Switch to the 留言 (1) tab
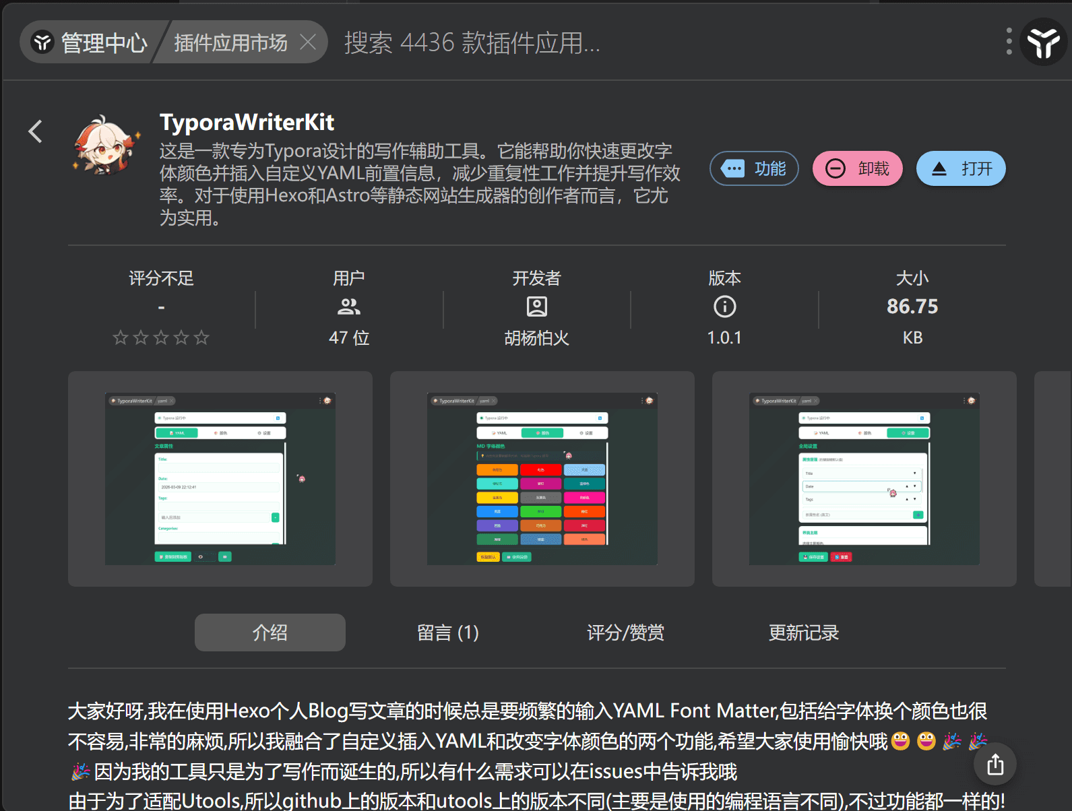 point(448,632)
